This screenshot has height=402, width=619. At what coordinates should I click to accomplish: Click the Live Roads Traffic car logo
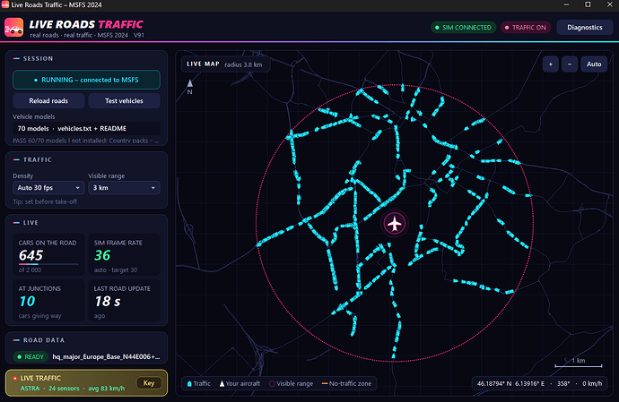13,28
